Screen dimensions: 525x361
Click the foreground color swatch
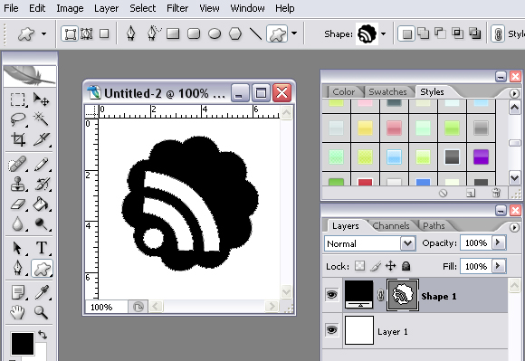click(23, 343)
